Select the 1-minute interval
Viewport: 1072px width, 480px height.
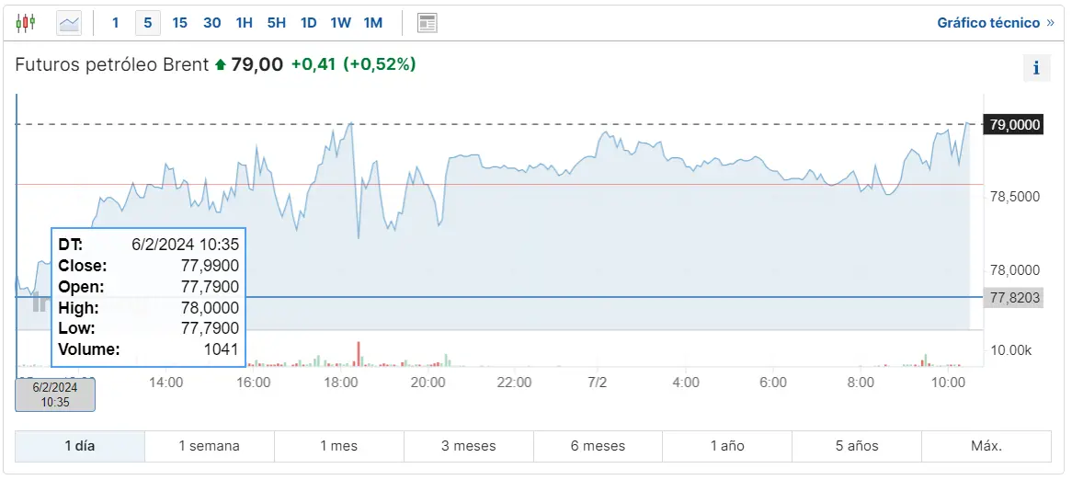coord(115,22)
